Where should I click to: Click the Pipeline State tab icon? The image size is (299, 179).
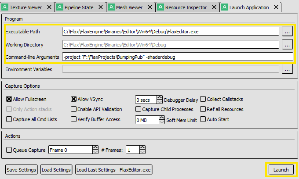pos(60,7)
